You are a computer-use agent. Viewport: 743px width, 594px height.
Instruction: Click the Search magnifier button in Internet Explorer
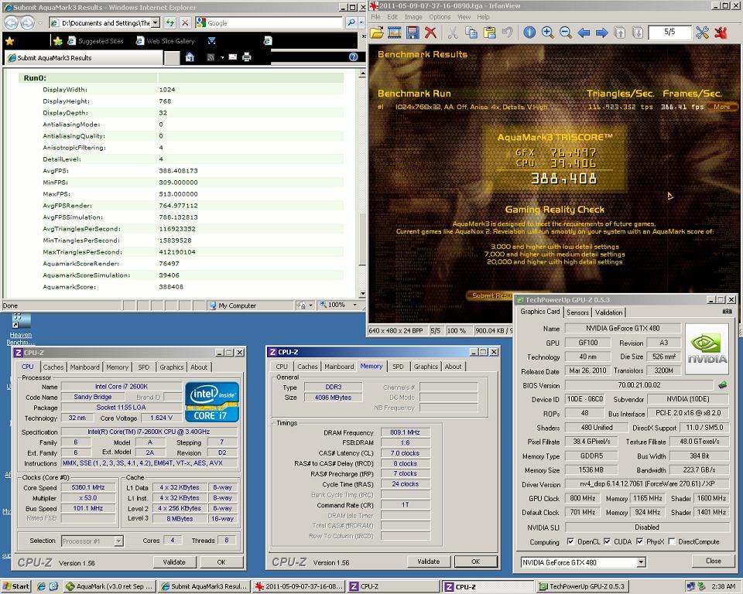pos(351,22)
